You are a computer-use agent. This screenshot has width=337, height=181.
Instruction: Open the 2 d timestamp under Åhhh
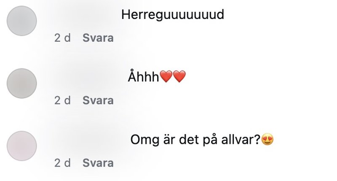pyautogui.click(x=62, y=100)
